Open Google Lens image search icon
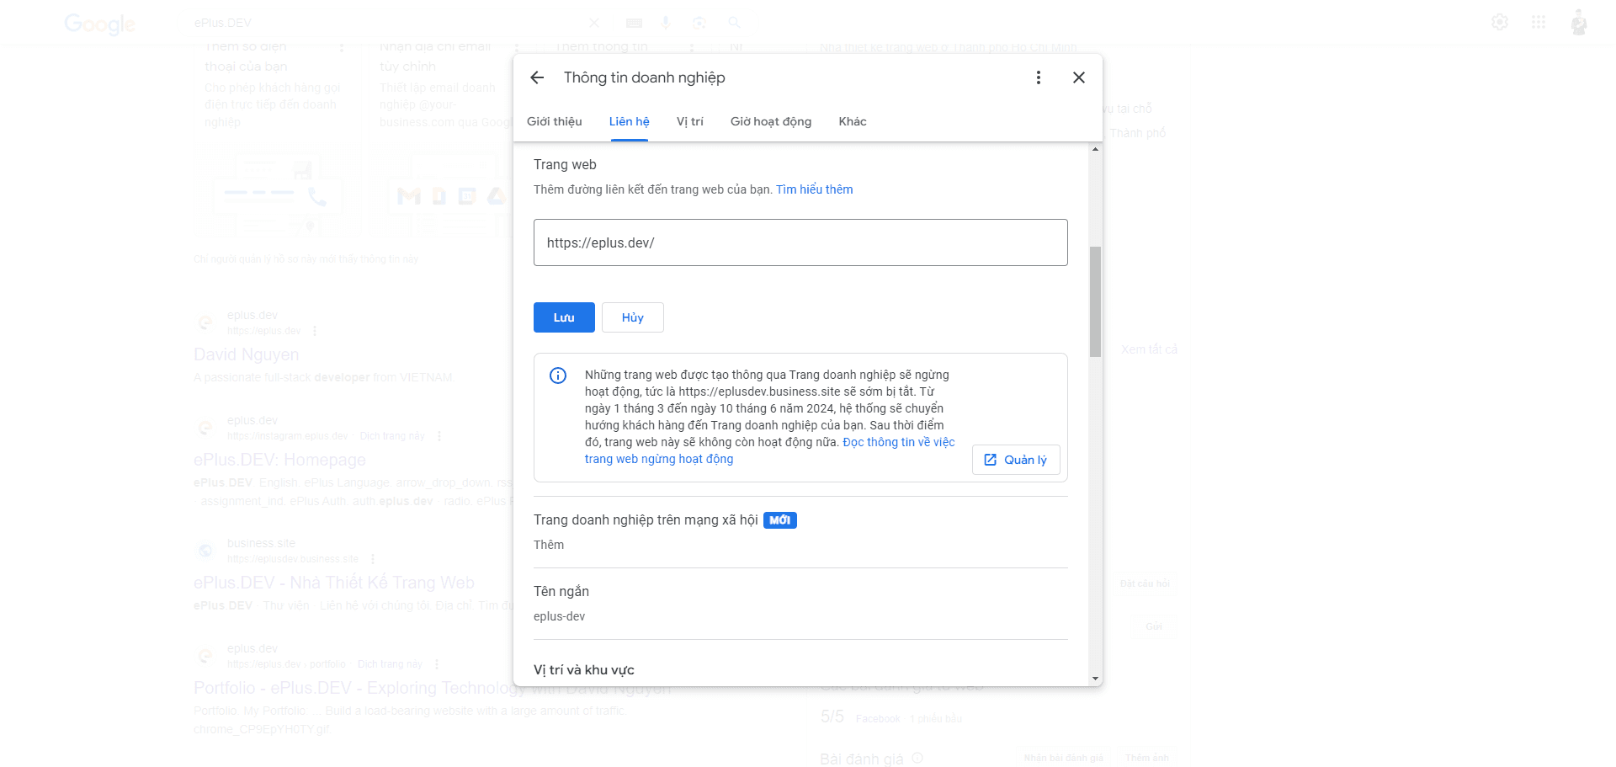Viewport: 1616px width, 767px height. pyautogui.click(x=699, y=23)
